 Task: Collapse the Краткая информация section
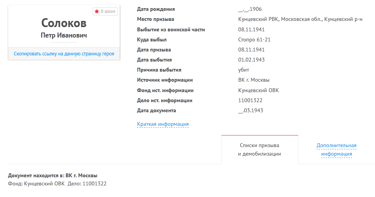pos(163,124)
